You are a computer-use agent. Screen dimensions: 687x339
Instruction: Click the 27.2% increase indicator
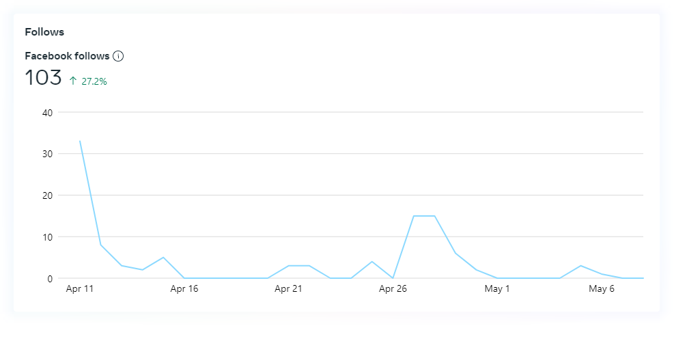point(94,81)
